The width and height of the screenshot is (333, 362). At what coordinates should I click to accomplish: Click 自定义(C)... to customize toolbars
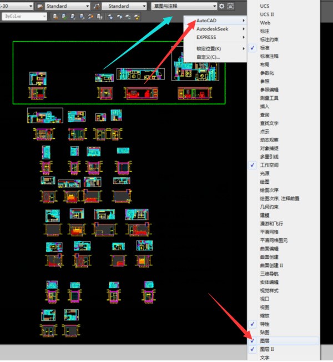click(209, 57)
